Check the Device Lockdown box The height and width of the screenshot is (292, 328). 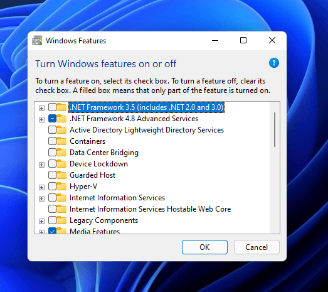point(52,164)
